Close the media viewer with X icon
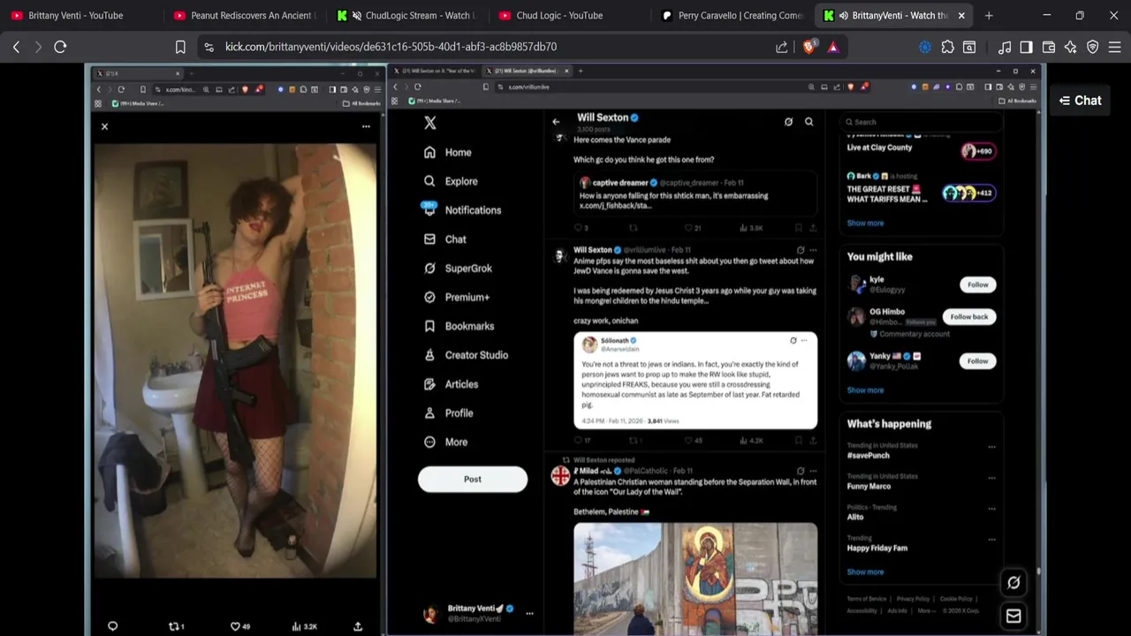Image resolution: width=1131 pixels, height=636 pixels. pos(104,126)
